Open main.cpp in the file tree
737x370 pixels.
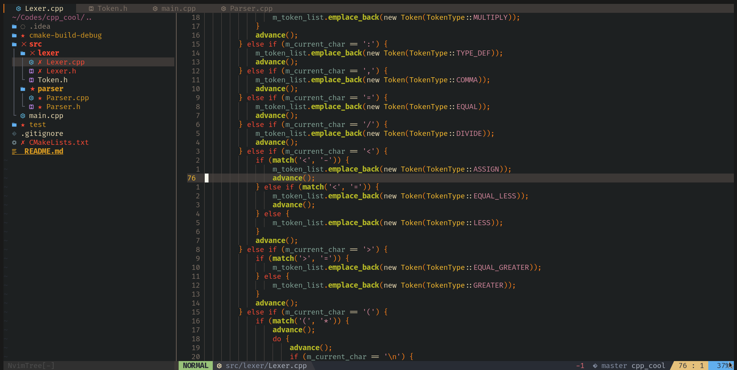pyautogui.click(x=46, y=116)
